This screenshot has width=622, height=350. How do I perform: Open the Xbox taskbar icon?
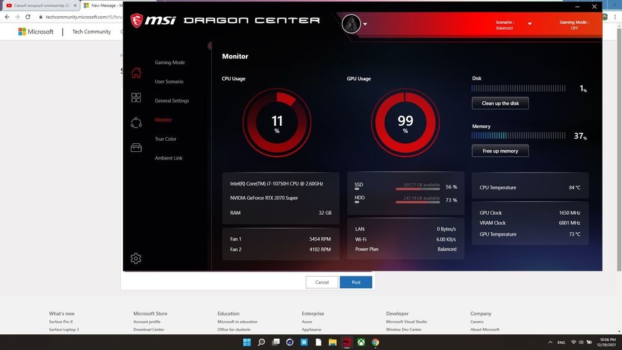click(361, 342)
